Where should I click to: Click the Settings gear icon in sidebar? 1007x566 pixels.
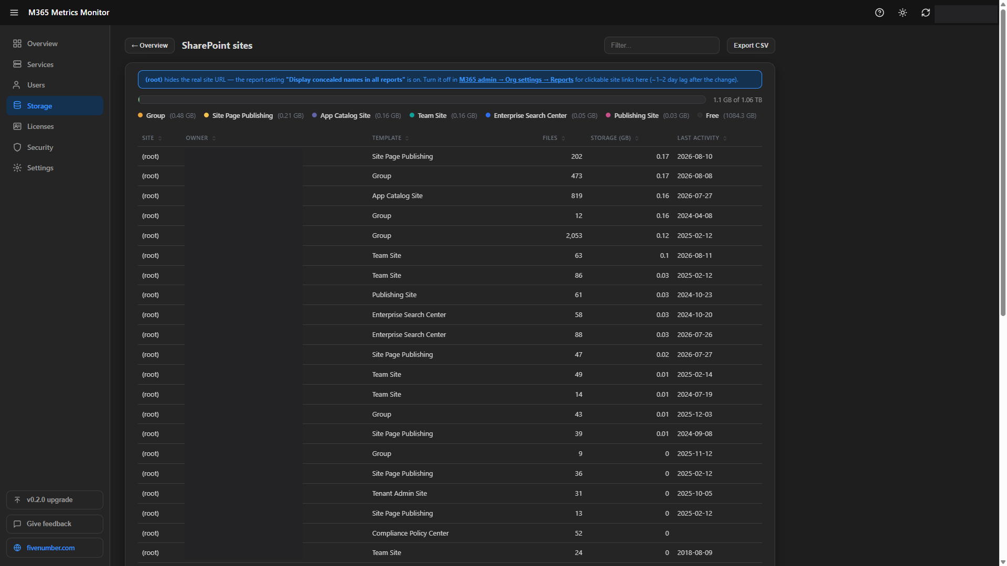pyautogui.click(x=17, y=168)
